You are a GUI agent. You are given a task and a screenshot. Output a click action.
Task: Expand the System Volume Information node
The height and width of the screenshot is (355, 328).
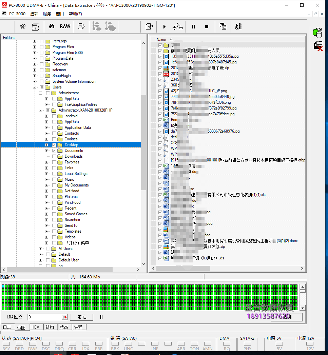(x=35, y=81)
